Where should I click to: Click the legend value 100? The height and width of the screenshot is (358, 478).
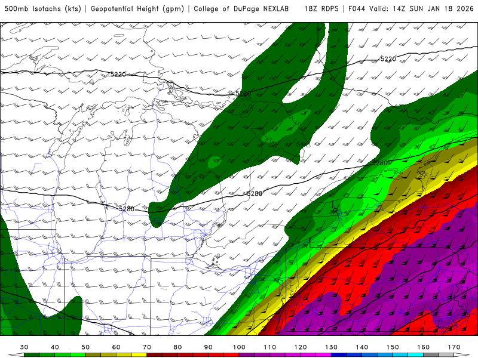[x=239, y=347]
